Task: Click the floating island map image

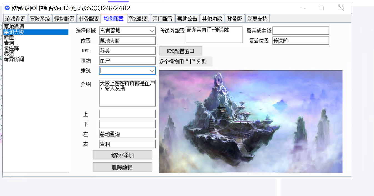Action: (x=250, y=122)
